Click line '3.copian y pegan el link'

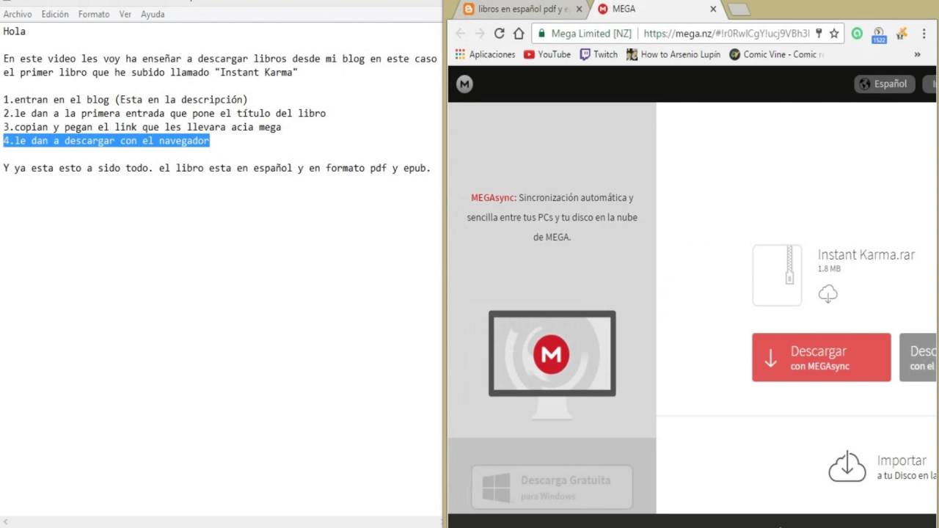tap(142, 127)
